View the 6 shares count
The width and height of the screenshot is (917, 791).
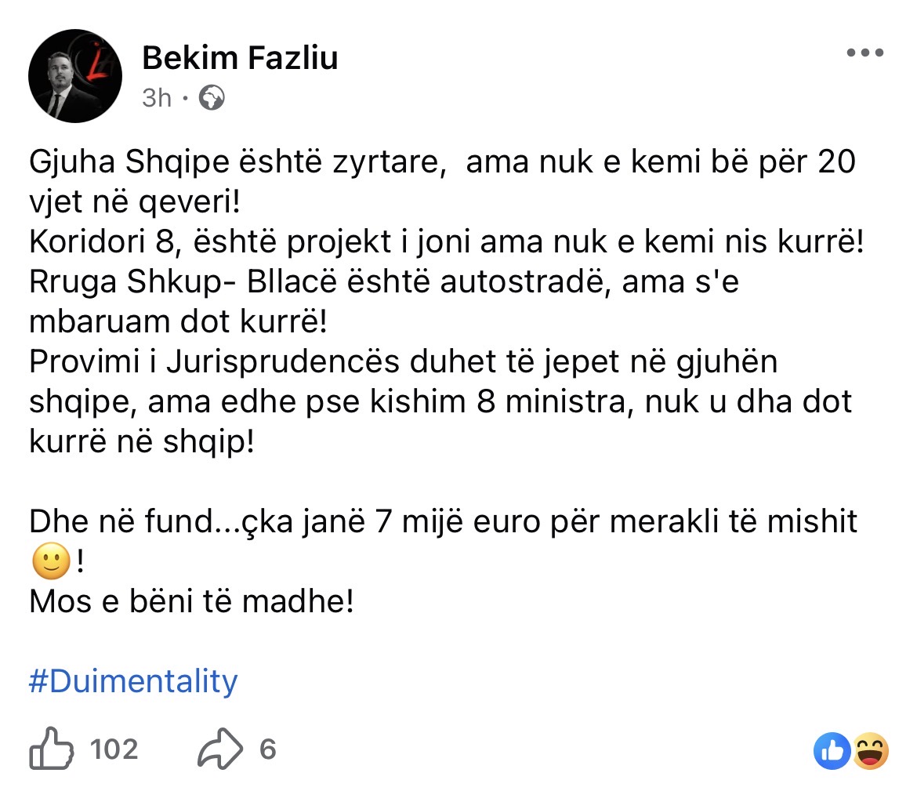(268, 749)
